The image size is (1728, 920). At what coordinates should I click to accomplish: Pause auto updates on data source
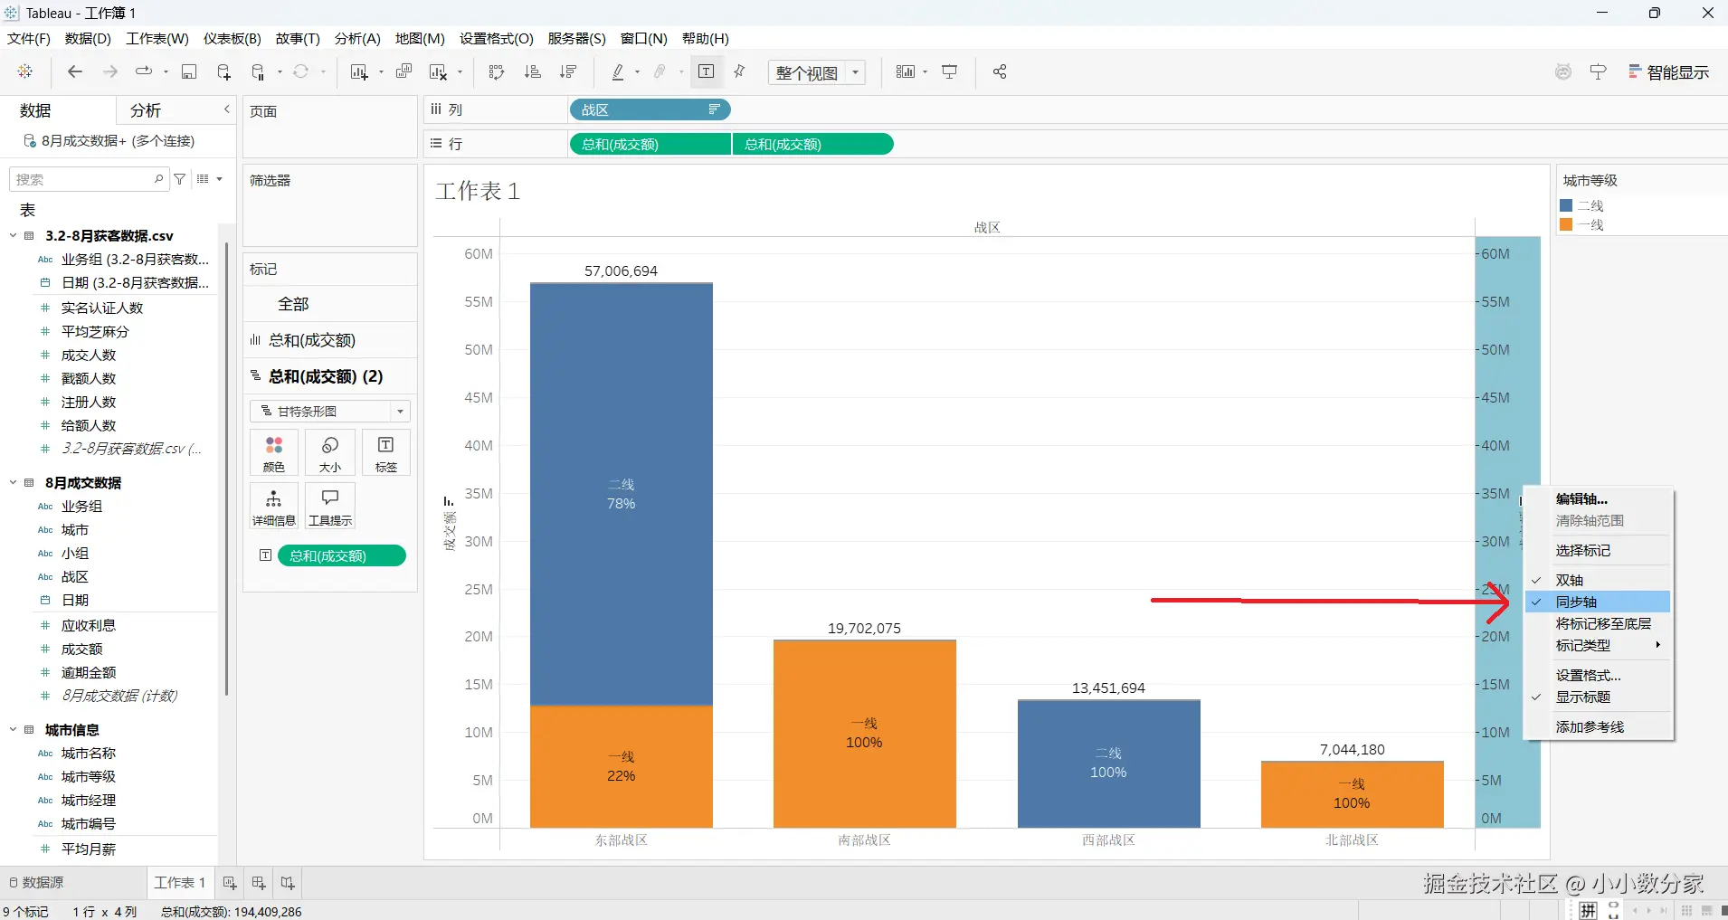(x=259, y=71)
